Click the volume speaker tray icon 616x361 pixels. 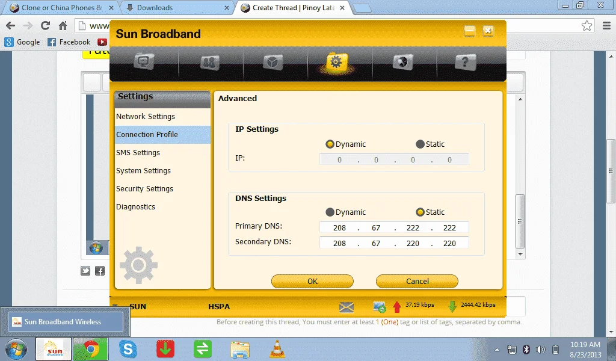(541, 349)
